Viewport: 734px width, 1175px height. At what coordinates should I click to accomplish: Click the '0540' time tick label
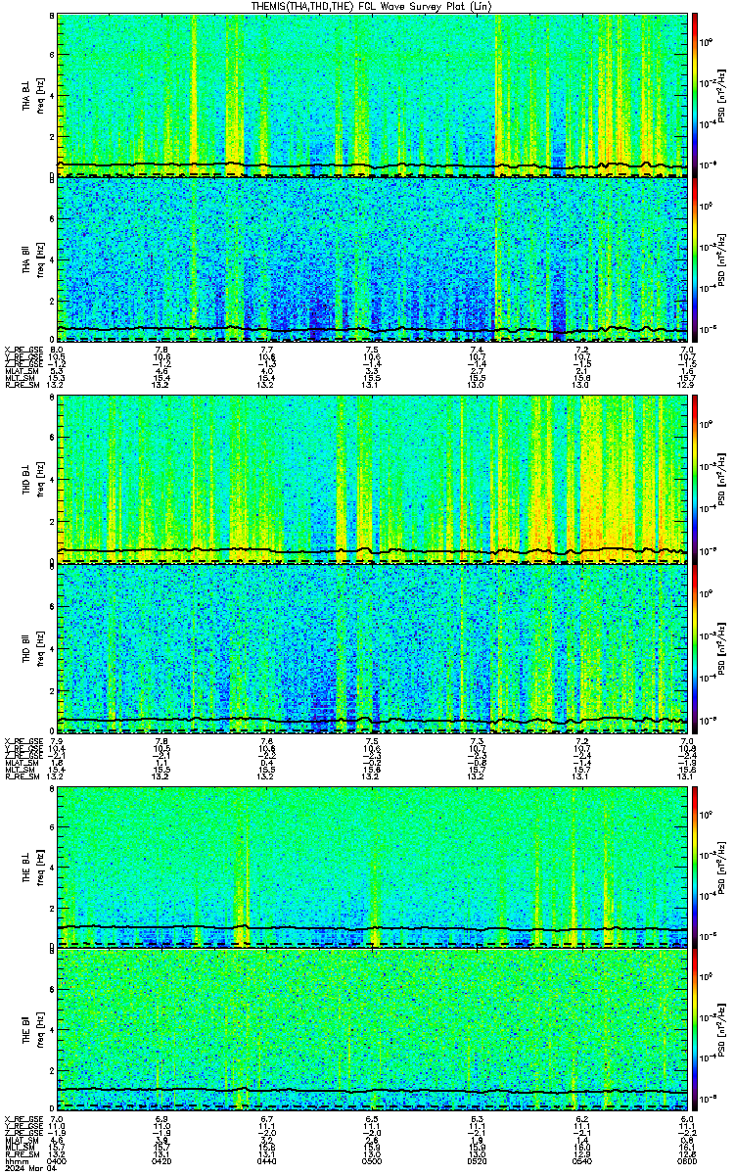581,1160
